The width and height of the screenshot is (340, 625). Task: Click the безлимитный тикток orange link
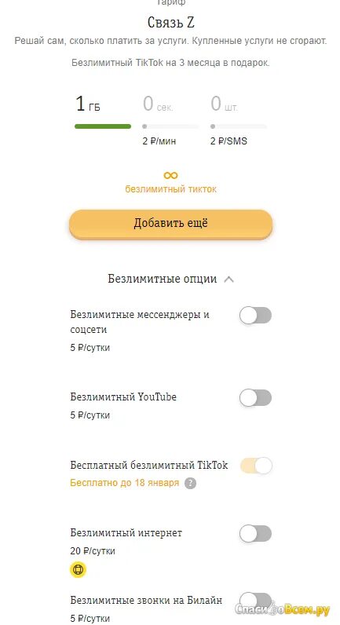[170, 189]
